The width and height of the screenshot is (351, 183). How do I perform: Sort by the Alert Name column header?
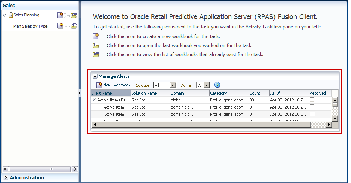pos(111,93)
